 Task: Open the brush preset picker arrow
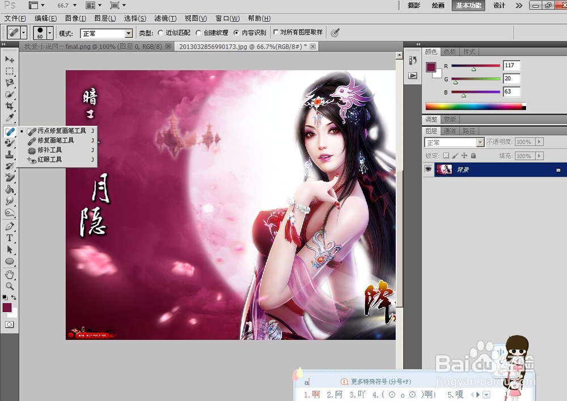(50, 33)
